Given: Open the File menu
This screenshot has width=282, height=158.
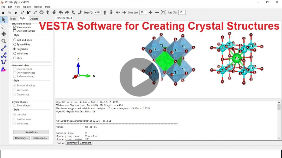Looking at the screenshot, I should point(3,7).
